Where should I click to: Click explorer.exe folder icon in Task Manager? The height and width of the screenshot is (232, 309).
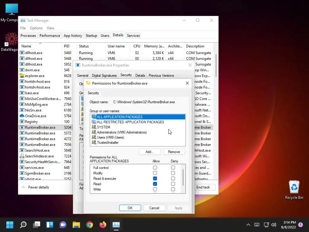(22, 76)
